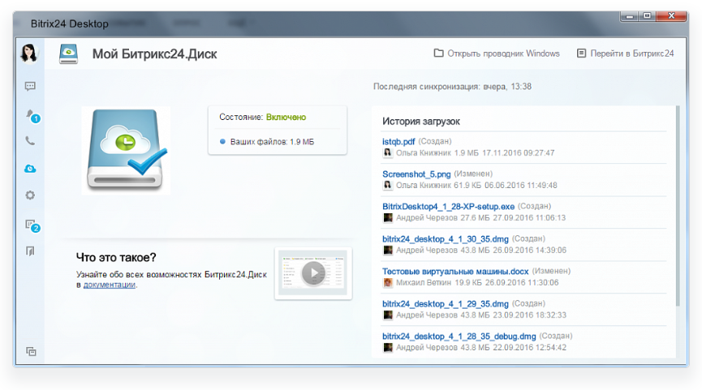This screenshot has width=702, height=390.
Task: Open settings gear icon in sidebar
Action: click(30, 195)
